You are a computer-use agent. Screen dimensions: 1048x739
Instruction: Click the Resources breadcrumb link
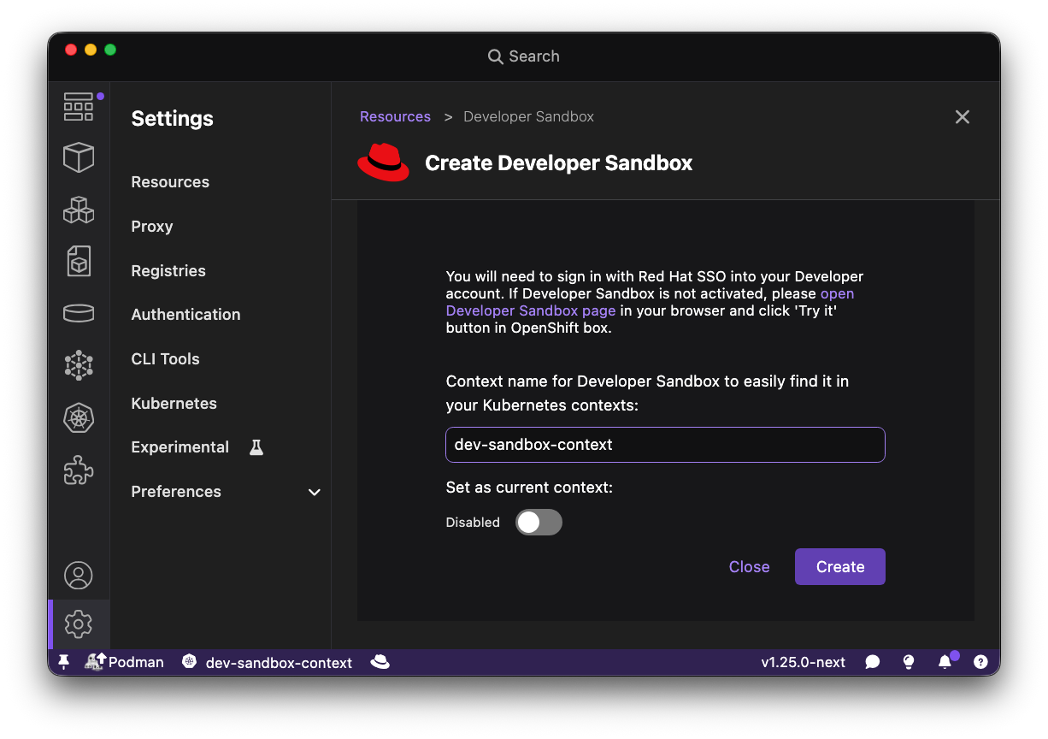click(395, 116)
